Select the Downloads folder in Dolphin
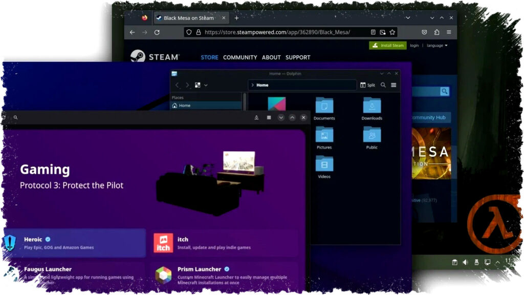 click(372, 109)
